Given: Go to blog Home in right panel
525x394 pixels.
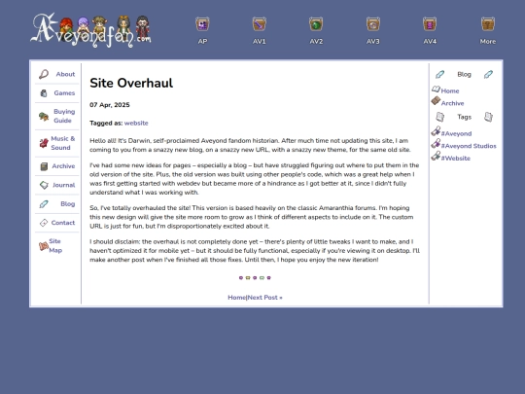Looking at the screenshot, I should (450, 90).
